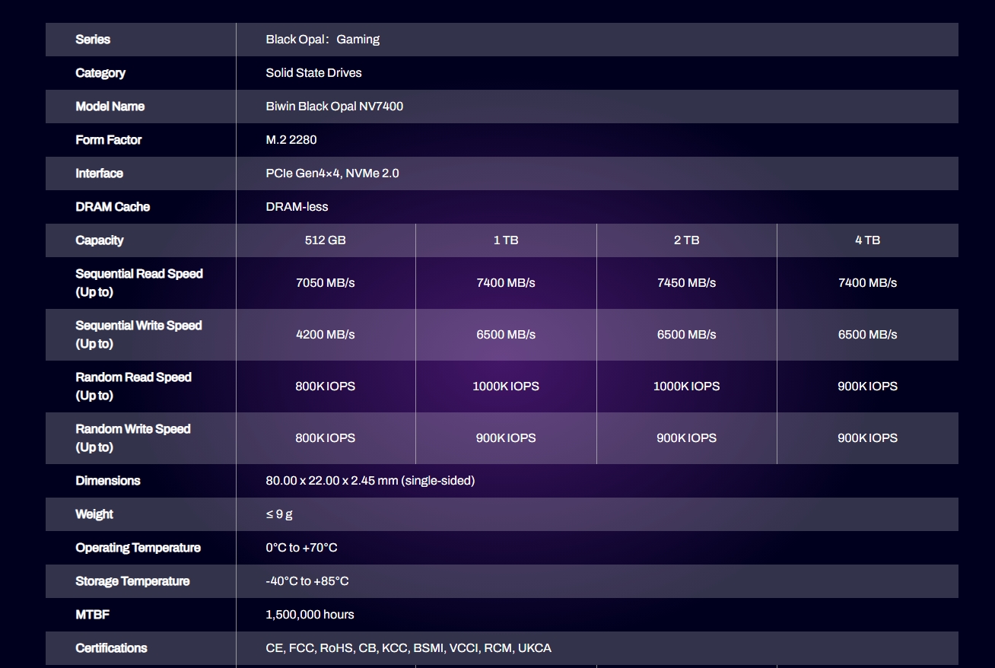Image resolution: width=995 pixels, height=668 pixels.
Task: Click the Operating Temperature row label
Action: 138,548
